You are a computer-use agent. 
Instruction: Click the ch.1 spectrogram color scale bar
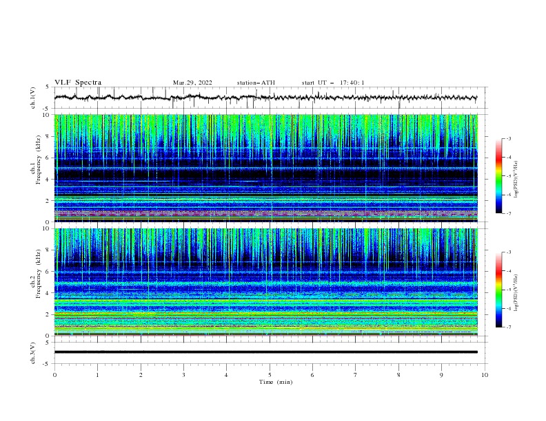499,176
